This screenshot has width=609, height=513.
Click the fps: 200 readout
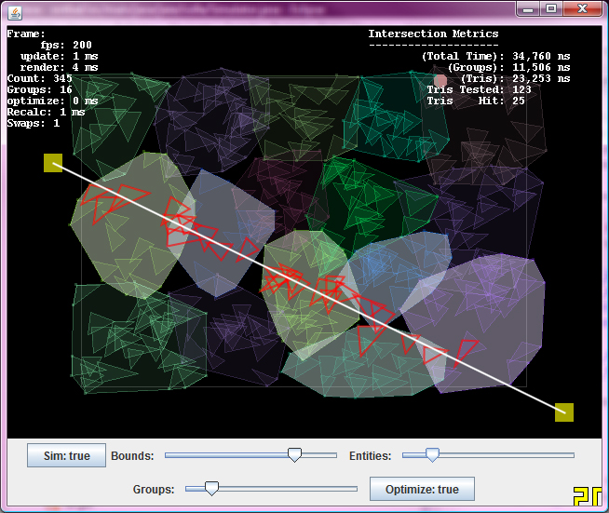65,46
